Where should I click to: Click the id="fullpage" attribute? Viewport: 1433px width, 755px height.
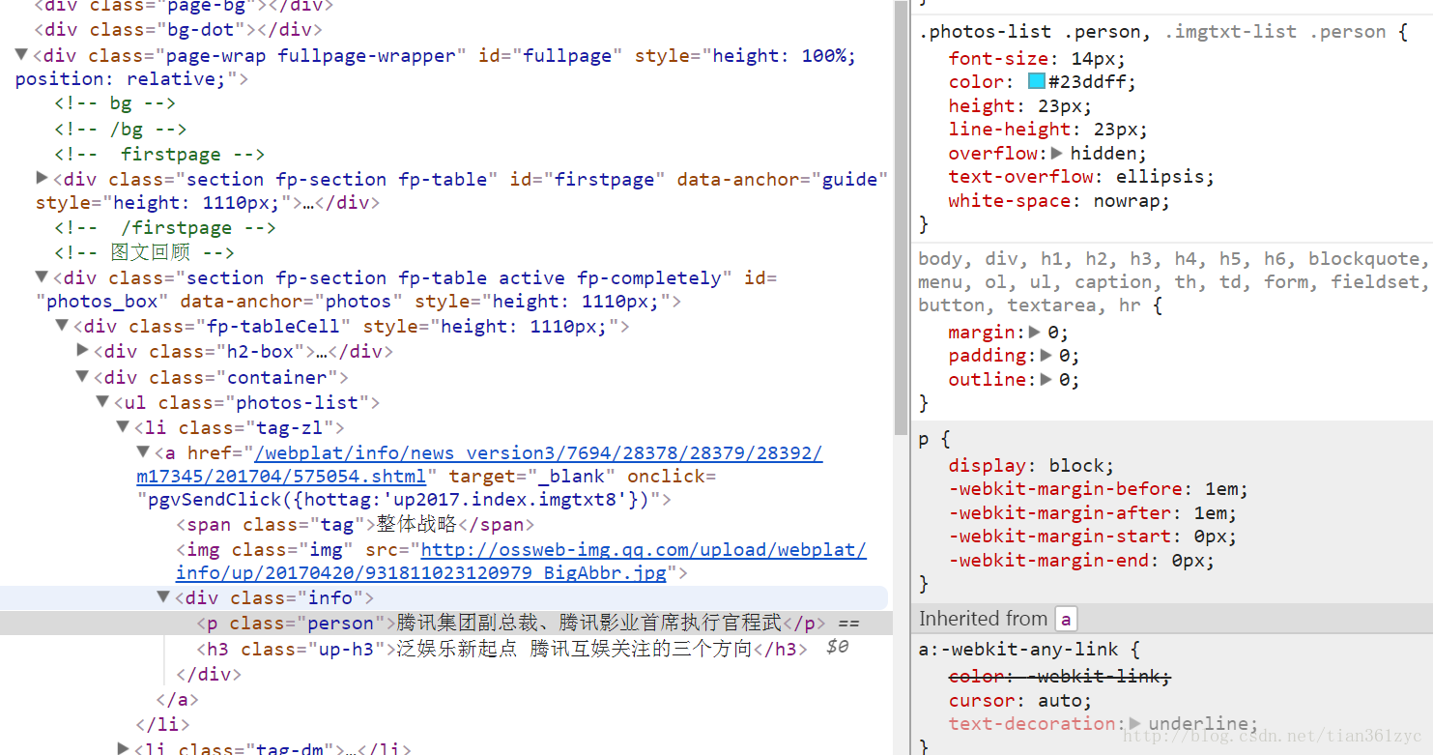pos(551,56)
